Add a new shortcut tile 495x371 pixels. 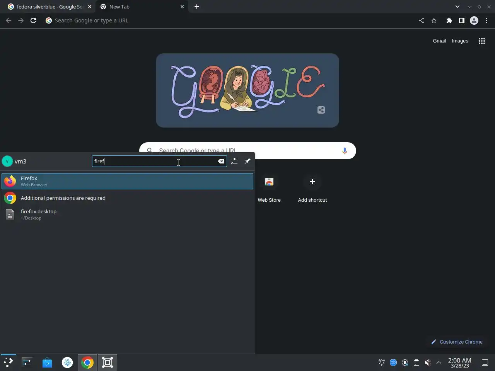(x=312, y=189)
